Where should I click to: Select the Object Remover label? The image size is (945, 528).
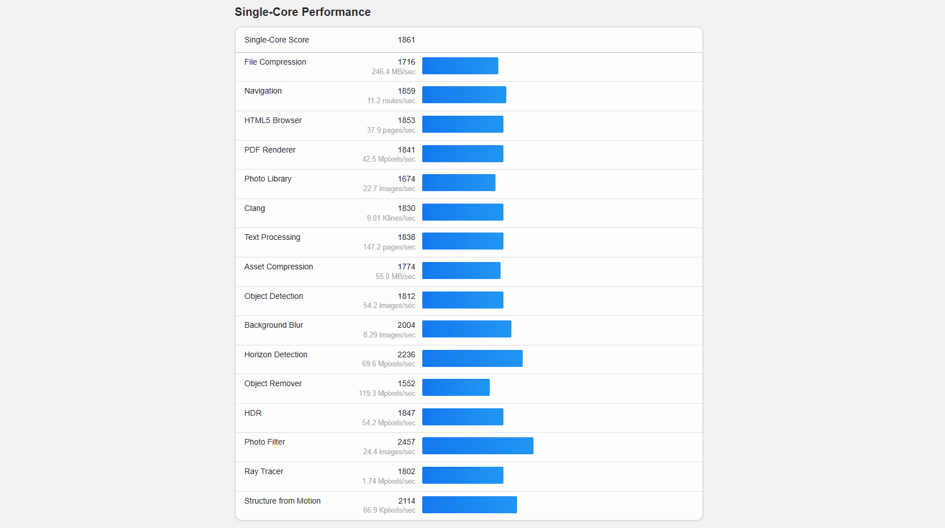[273, 383]
